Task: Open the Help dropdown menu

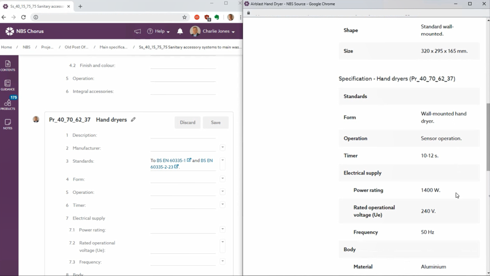Action: 158,31
